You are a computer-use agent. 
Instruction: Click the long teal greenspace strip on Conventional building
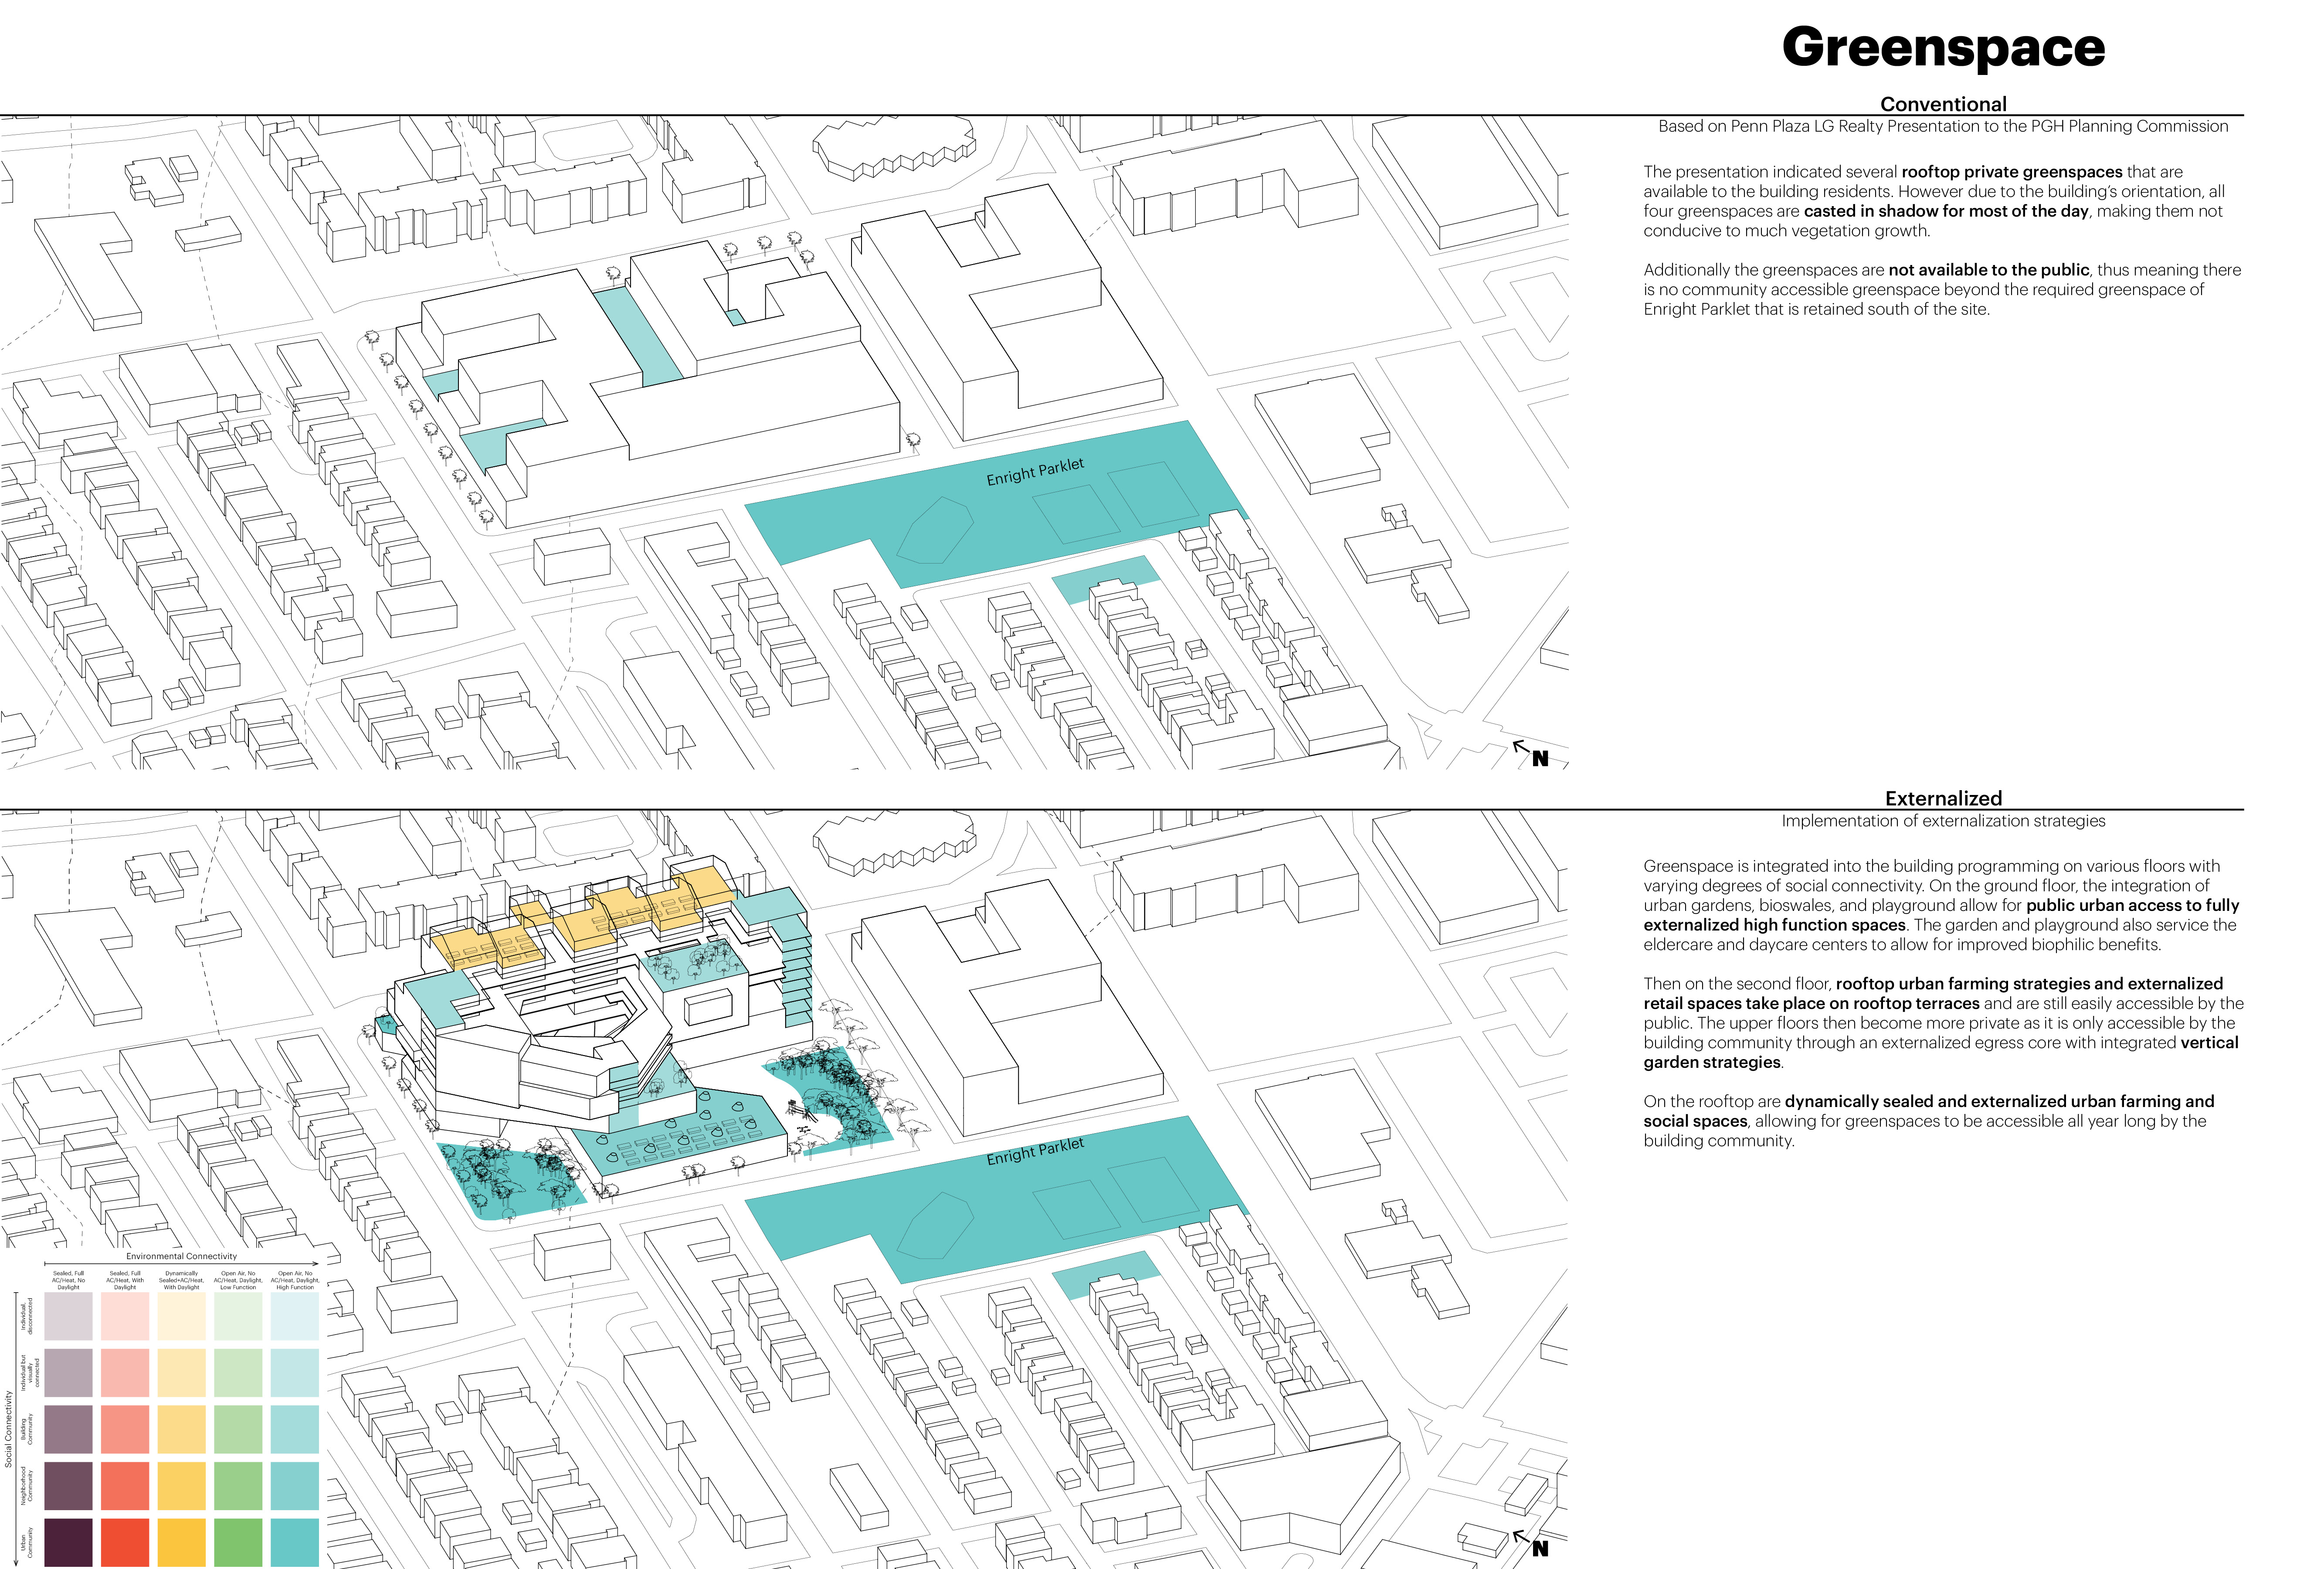pyautogui.click(x=638, y=337)
